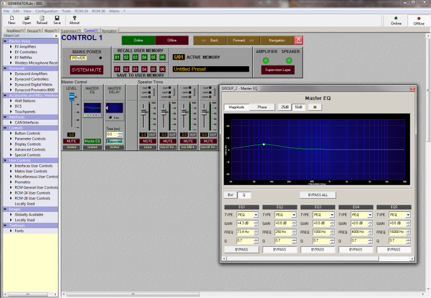Switch to the BW mode toggle
Image resolution: width=431 pixels, height=298 pixels.
pyautogui.click(x=231, y=195)
